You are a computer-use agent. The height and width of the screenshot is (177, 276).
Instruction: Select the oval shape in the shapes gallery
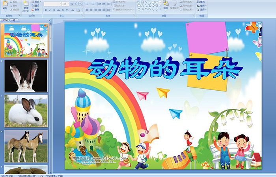(157, 2)
